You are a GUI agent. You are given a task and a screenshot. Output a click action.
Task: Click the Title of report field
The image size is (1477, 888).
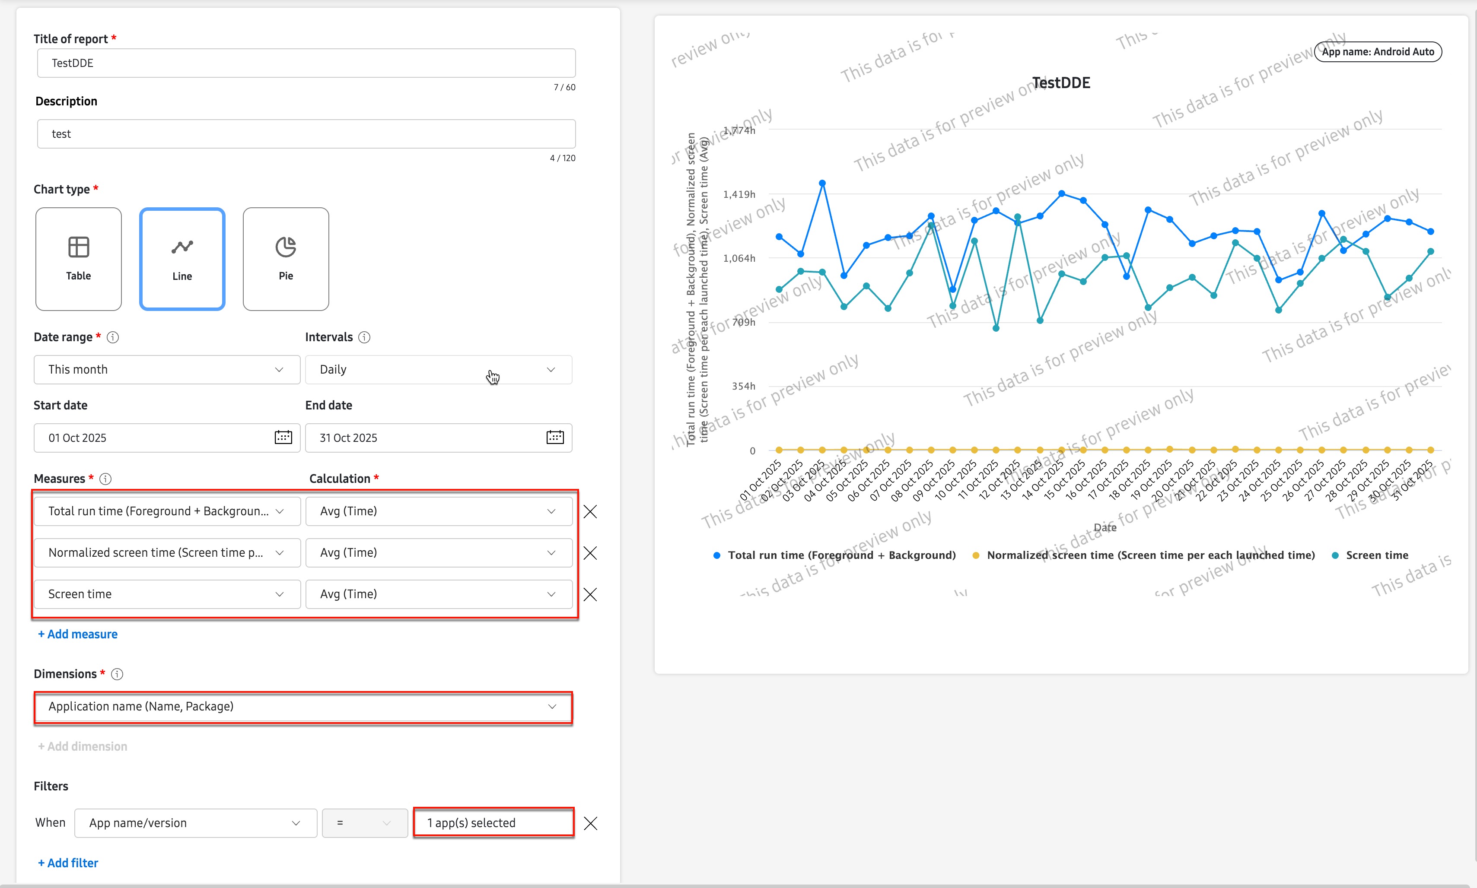[x=306, y=63]
